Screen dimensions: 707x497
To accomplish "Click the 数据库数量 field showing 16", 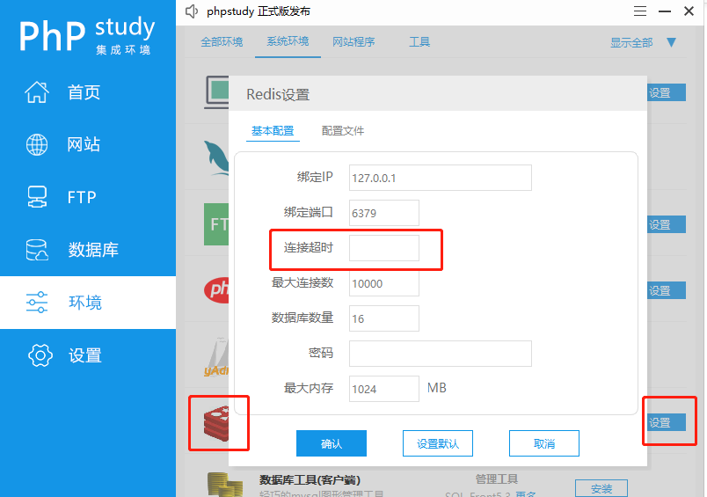I will tap(384, 318).
